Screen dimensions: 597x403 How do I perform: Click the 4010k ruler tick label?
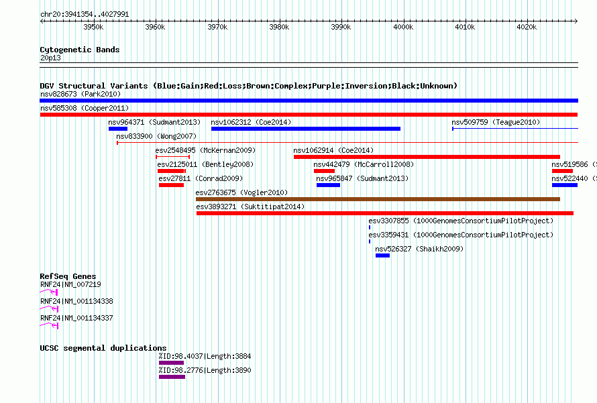465,27
